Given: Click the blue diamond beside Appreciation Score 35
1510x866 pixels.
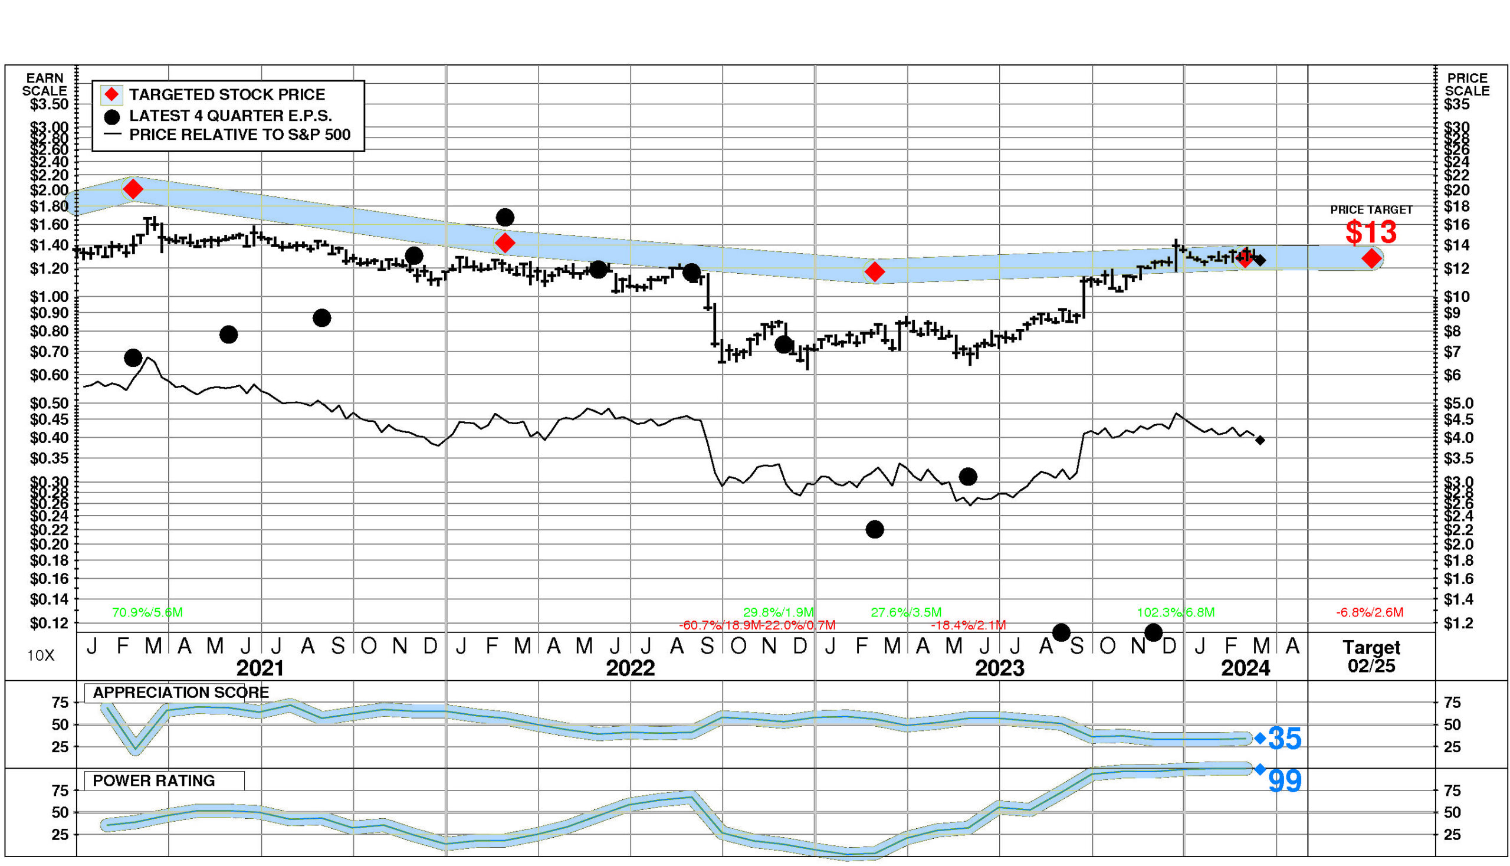Looking at the screenshot, I should point(1260,738).
